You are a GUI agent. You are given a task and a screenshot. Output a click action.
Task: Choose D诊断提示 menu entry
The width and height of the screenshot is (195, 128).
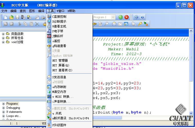click(69, 22)
